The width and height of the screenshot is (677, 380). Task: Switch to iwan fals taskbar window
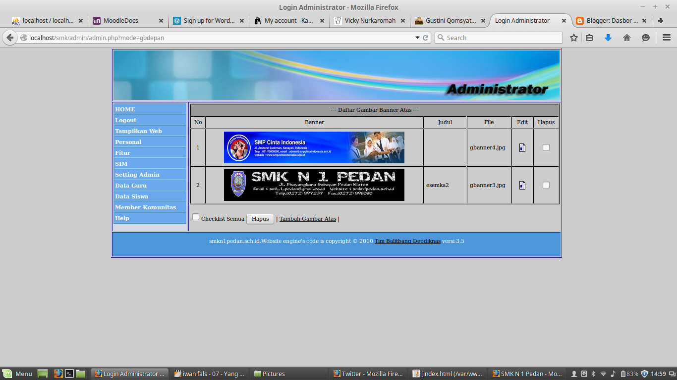coord(209,374)
